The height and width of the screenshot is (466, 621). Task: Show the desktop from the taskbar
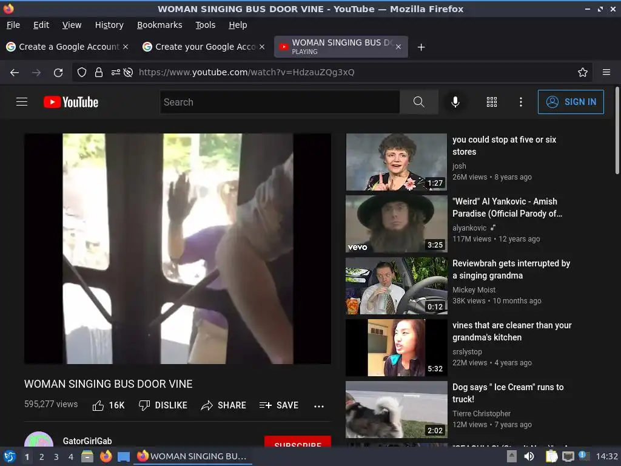[124, 456]
